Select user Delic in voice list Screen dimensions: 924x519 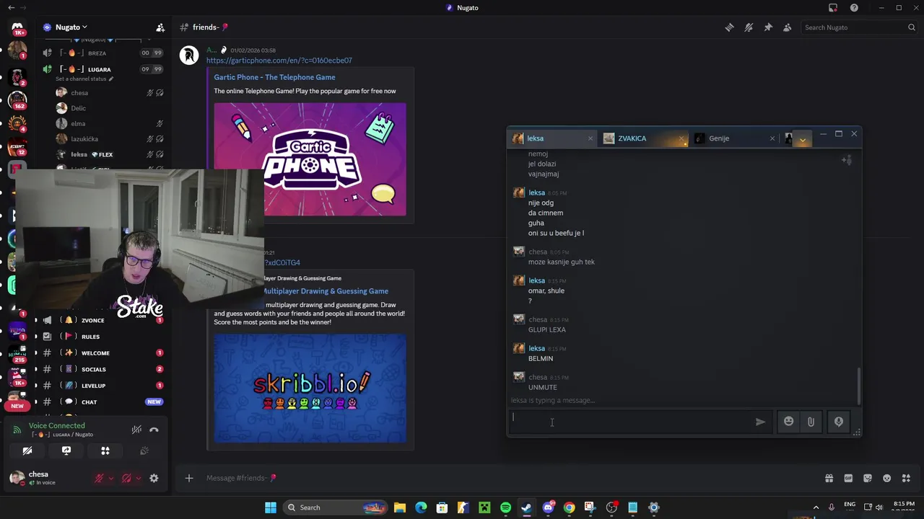tap(78, 108)
